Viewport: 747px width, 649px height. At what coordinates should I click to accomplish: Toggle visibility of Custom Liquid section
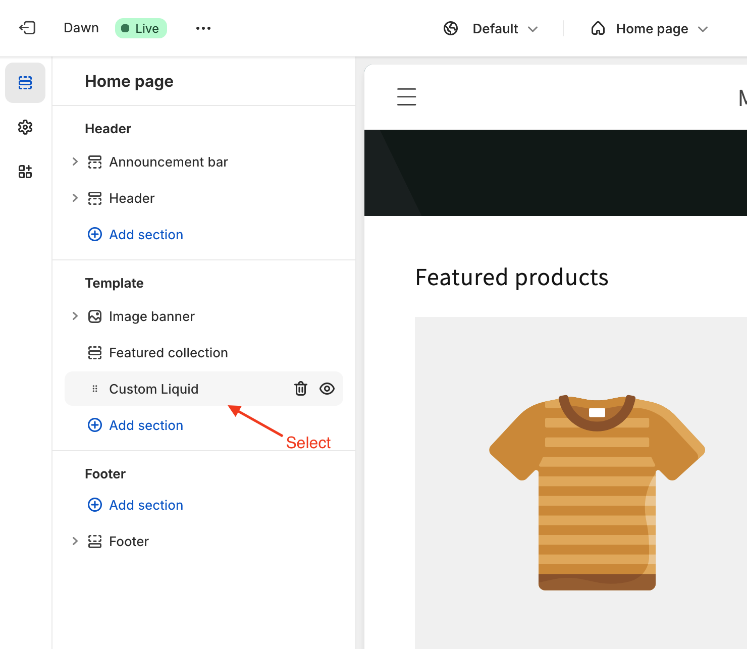[327, 389]
